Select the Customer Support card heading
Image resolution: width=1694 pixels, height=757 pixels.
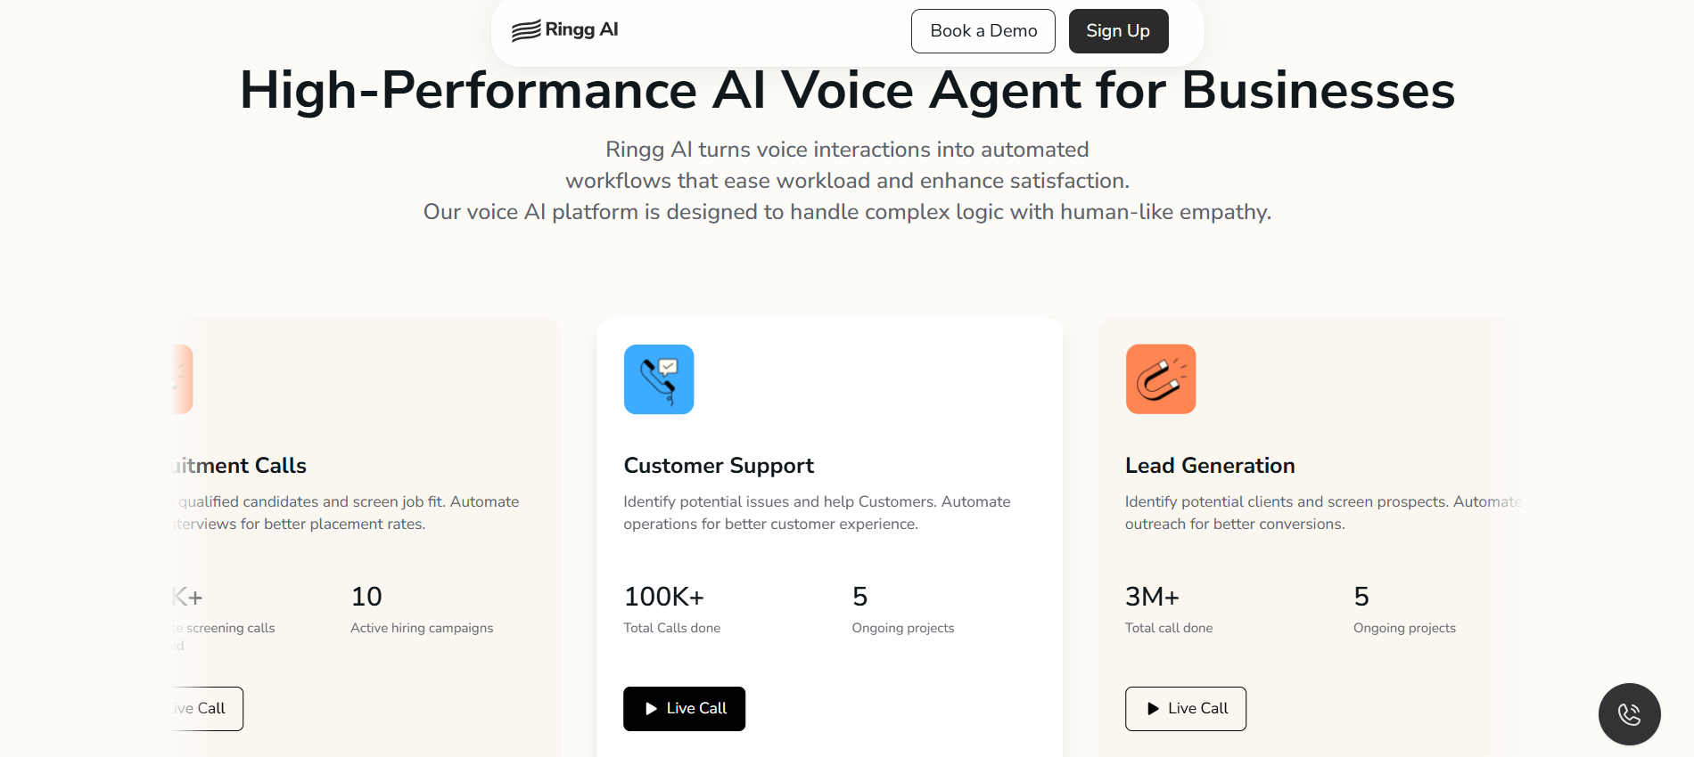[719, 466]
